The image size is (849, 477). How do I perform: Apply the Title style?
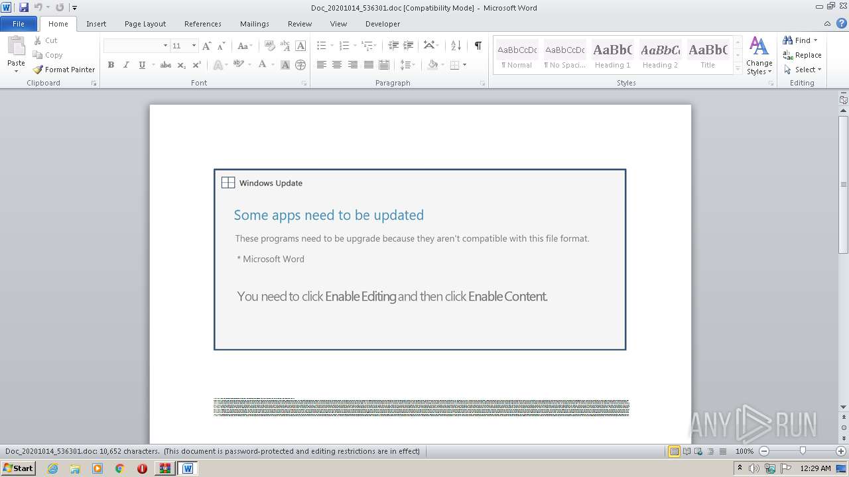[x=708, y=55]
